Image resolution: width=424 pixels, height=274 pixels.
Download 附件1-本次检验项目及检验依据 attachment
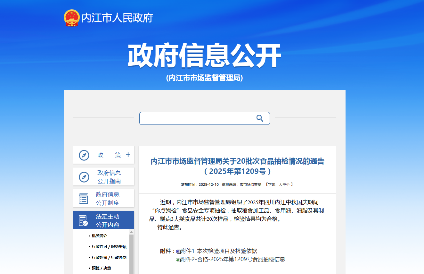pos(219,251)
